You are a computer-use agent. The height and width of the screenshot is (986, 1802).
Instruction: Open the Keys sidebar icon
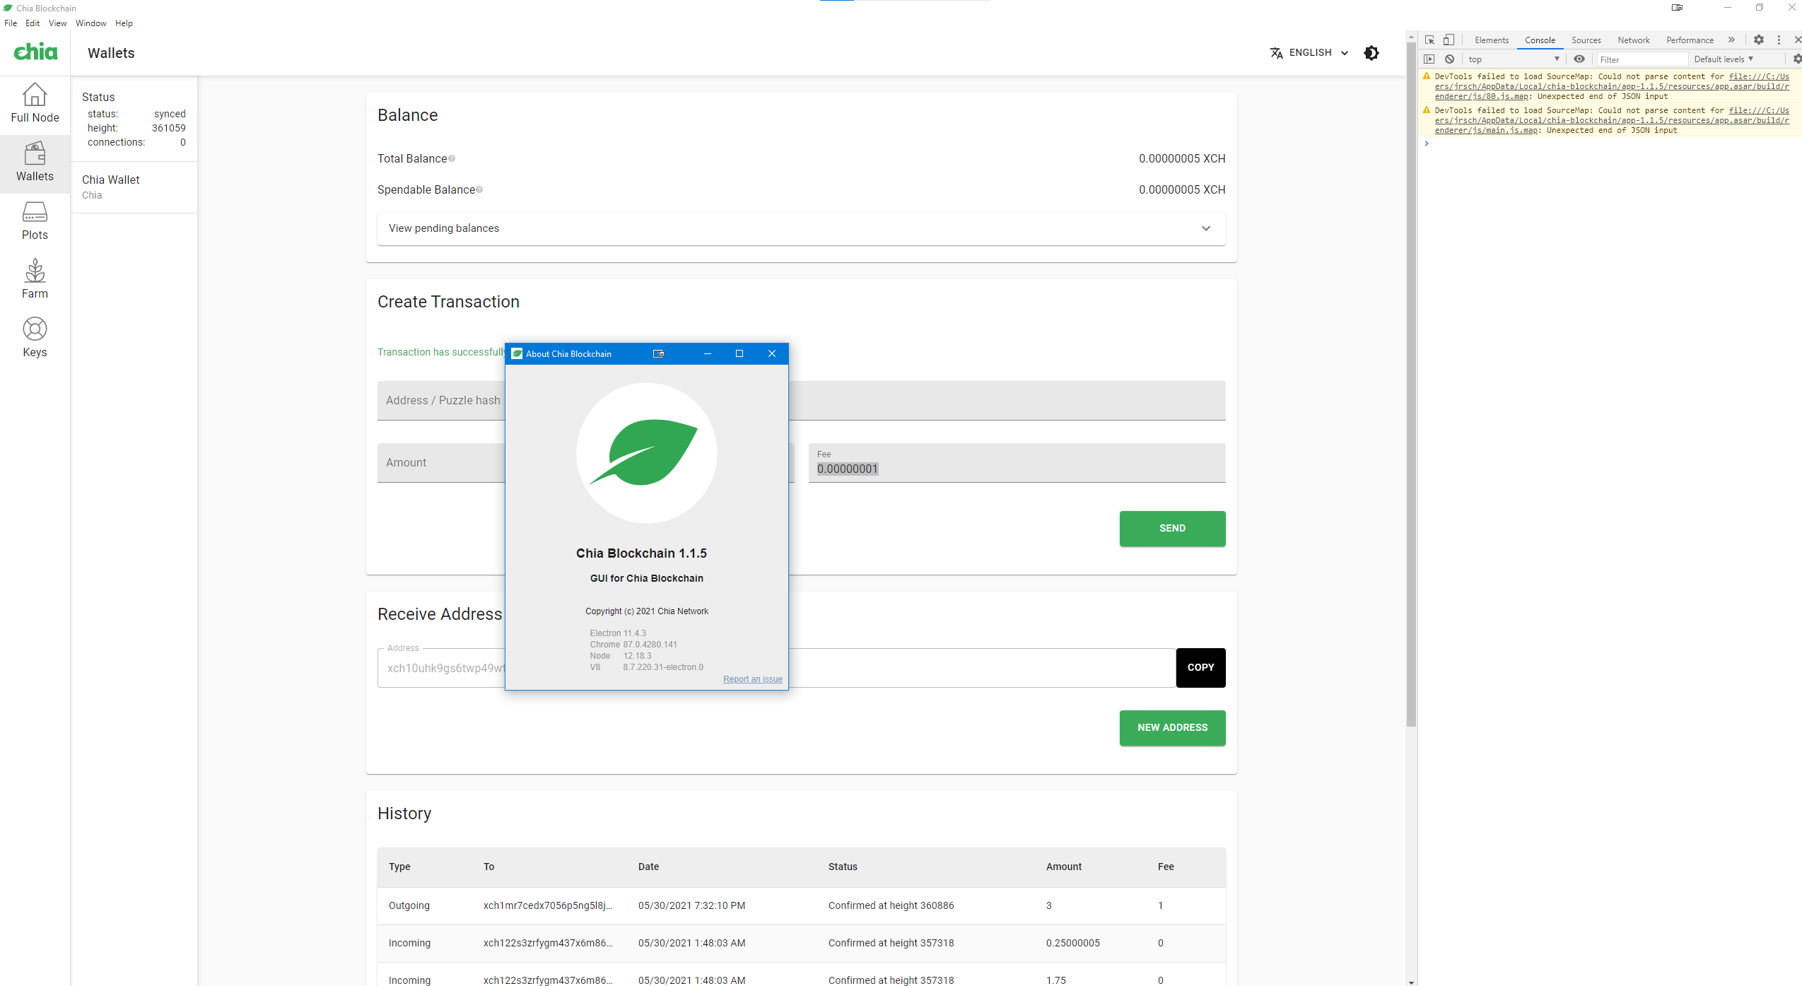(35, 329)
